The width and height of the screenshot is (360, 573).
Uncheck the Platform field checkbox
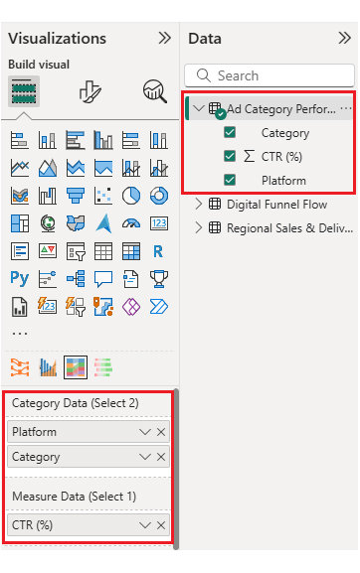click(230, 180)
